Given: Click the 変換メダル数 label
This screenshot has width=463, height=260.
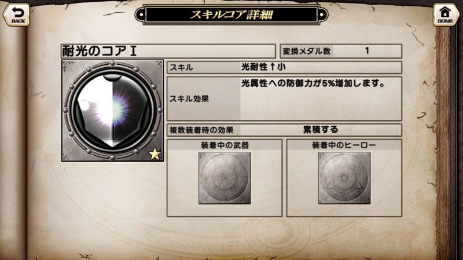Looking at the screenshot, I should click(307, 51).
